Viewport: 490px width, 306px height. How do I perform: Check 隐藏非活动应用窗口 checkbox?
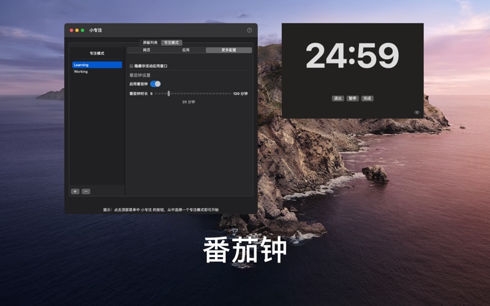pyautogui.click(x=131, y=66)
